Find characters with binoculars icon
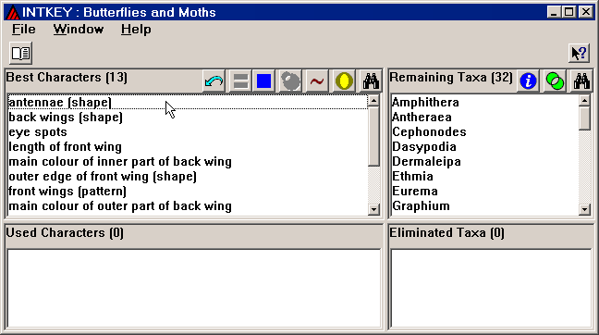 371,81
